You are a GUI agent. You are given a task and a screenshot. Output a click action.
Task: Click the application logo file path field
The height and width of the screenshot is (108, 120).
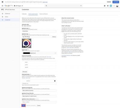37,37
